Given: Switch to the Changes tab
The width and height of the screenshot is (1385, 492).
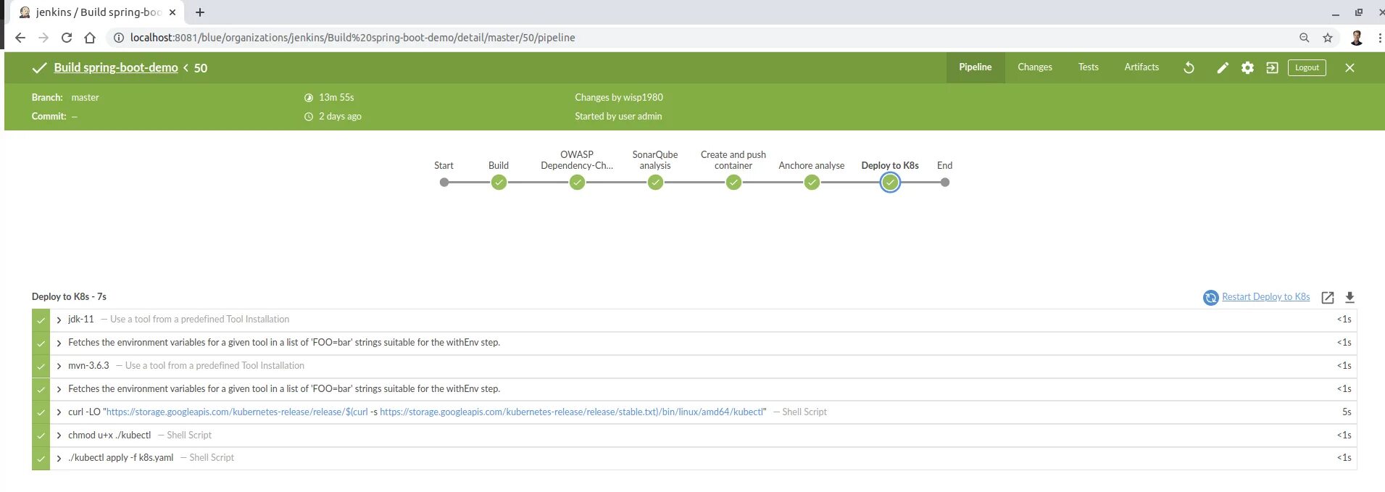Looking at the screenshot, I should click(x=1034, y=67).
